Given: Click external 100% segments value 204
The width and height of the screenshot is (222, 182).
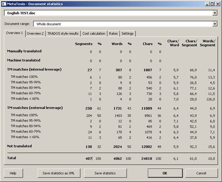Looking at the screenshot, I should click(x=89, y=116).
